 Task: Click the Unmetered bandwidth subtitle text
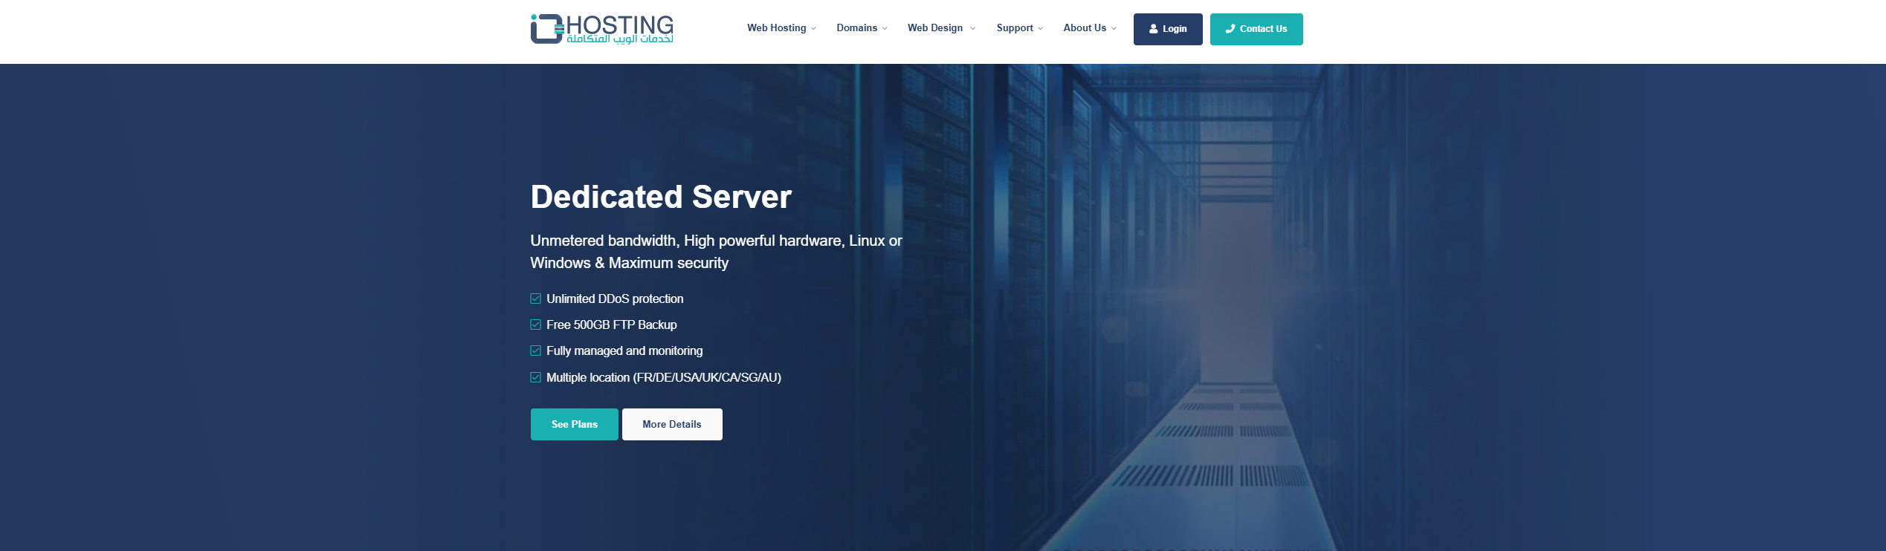point(716,252)
